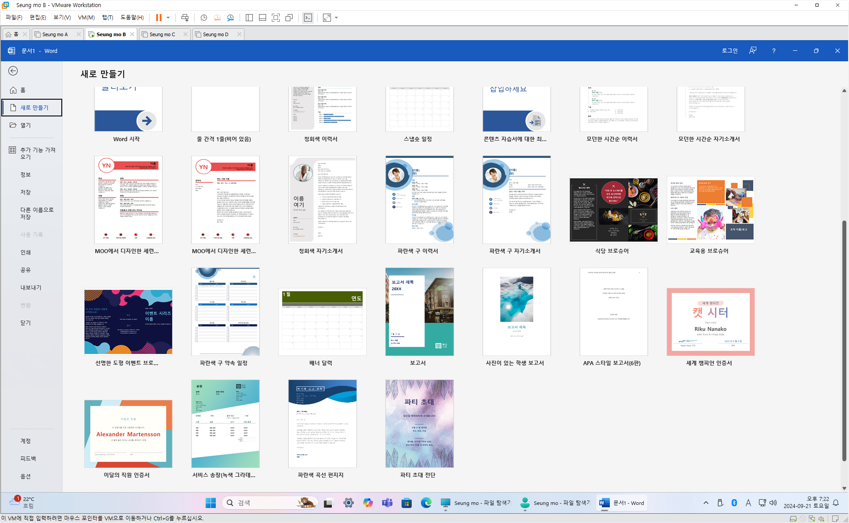Click the VMware snapshot clock icon

(x=203, y=18)
